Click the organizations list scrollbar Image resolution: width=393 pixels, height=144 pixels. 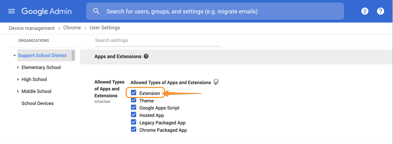tap(73, 55)
